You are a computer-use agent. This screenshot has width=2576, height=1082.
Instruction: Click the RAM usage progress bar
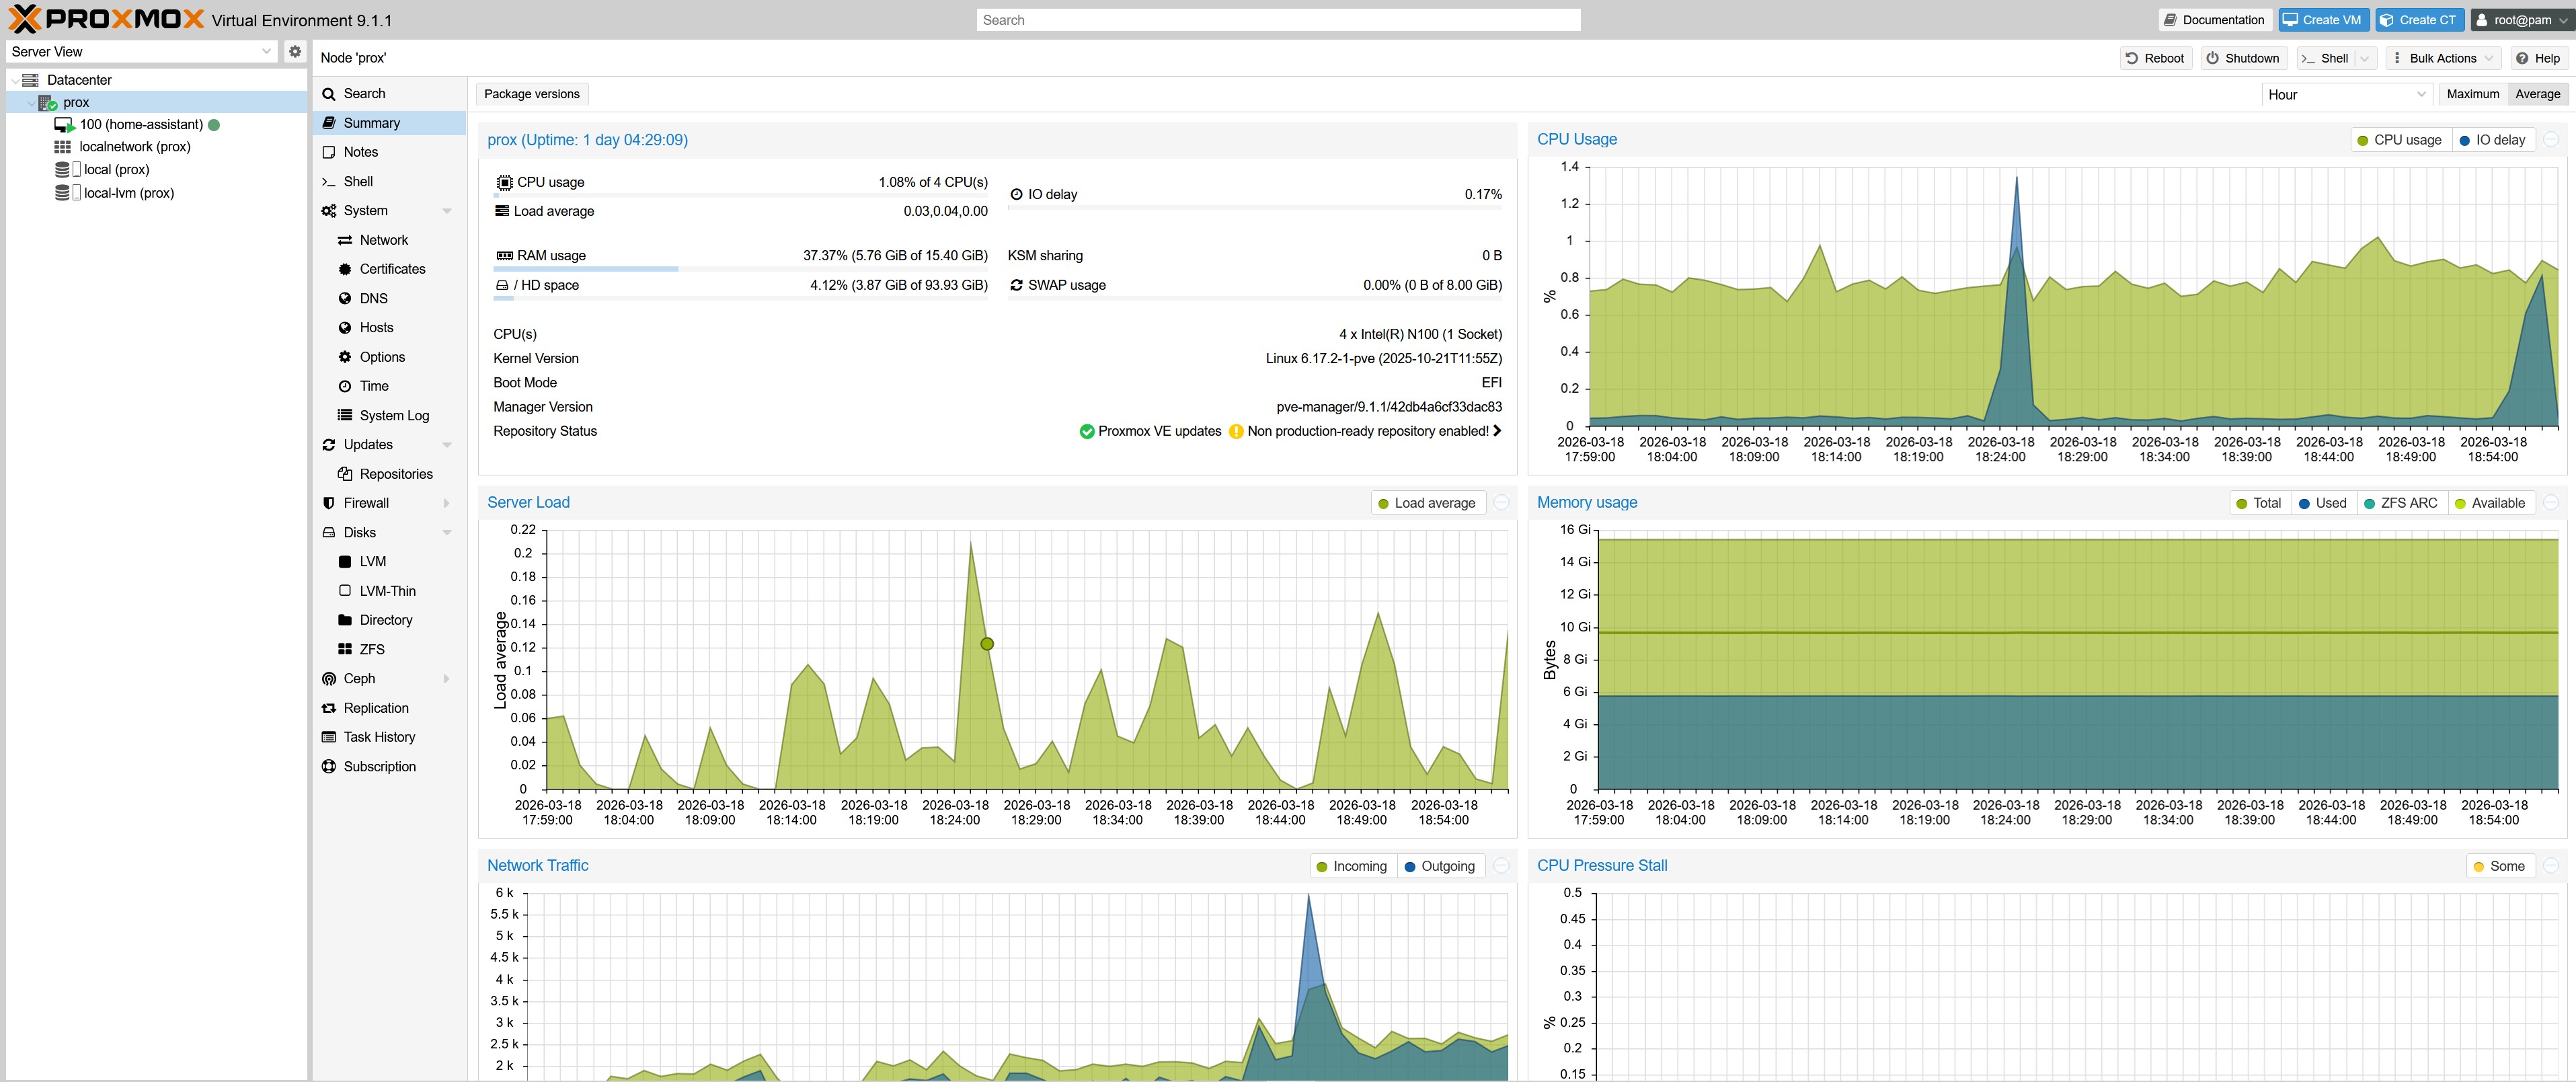(x=741, y=269)
